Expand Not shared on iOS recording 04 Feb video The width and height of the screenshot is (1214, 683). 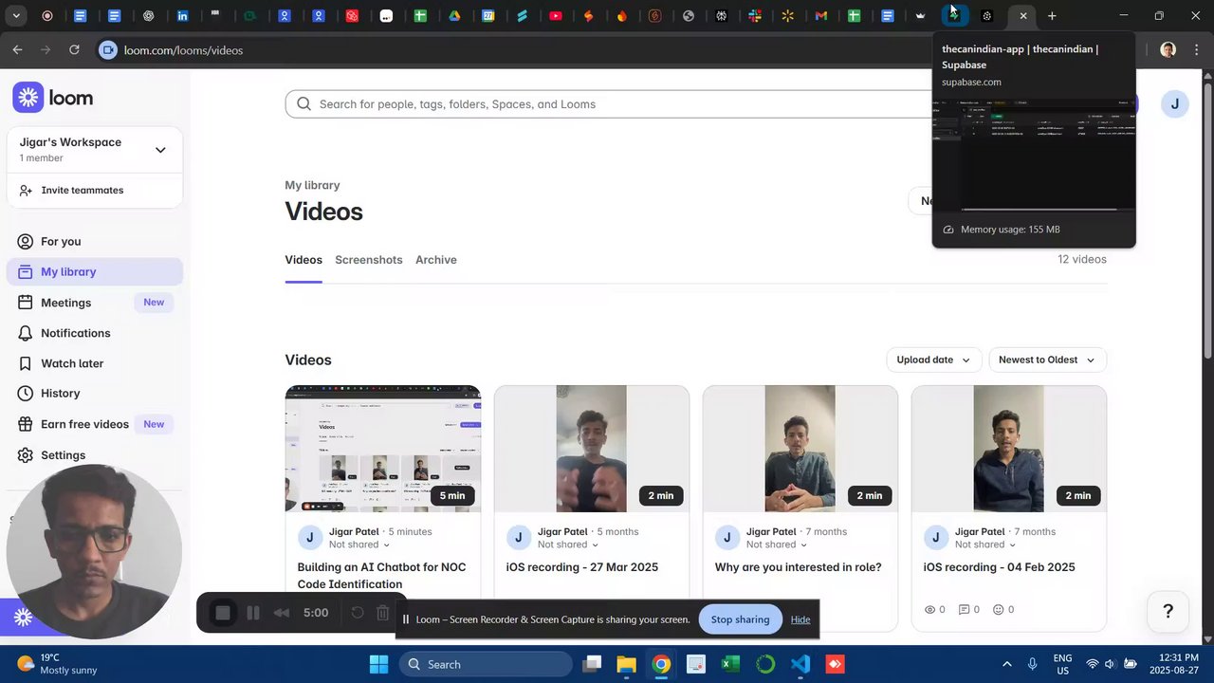tap(985, 545)
